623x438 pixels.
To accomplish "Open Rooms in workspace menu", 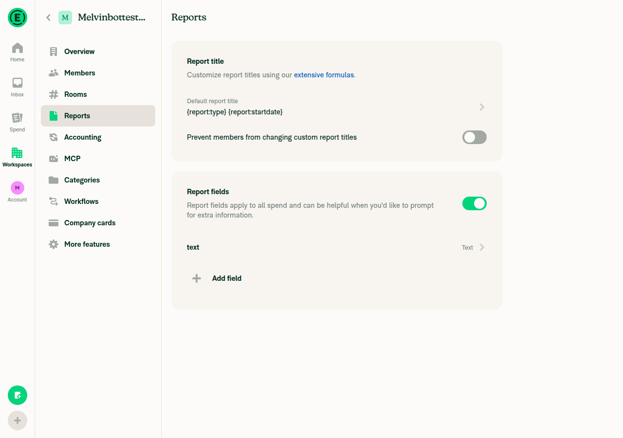I will pyautogui.click(x=98, y=94).
